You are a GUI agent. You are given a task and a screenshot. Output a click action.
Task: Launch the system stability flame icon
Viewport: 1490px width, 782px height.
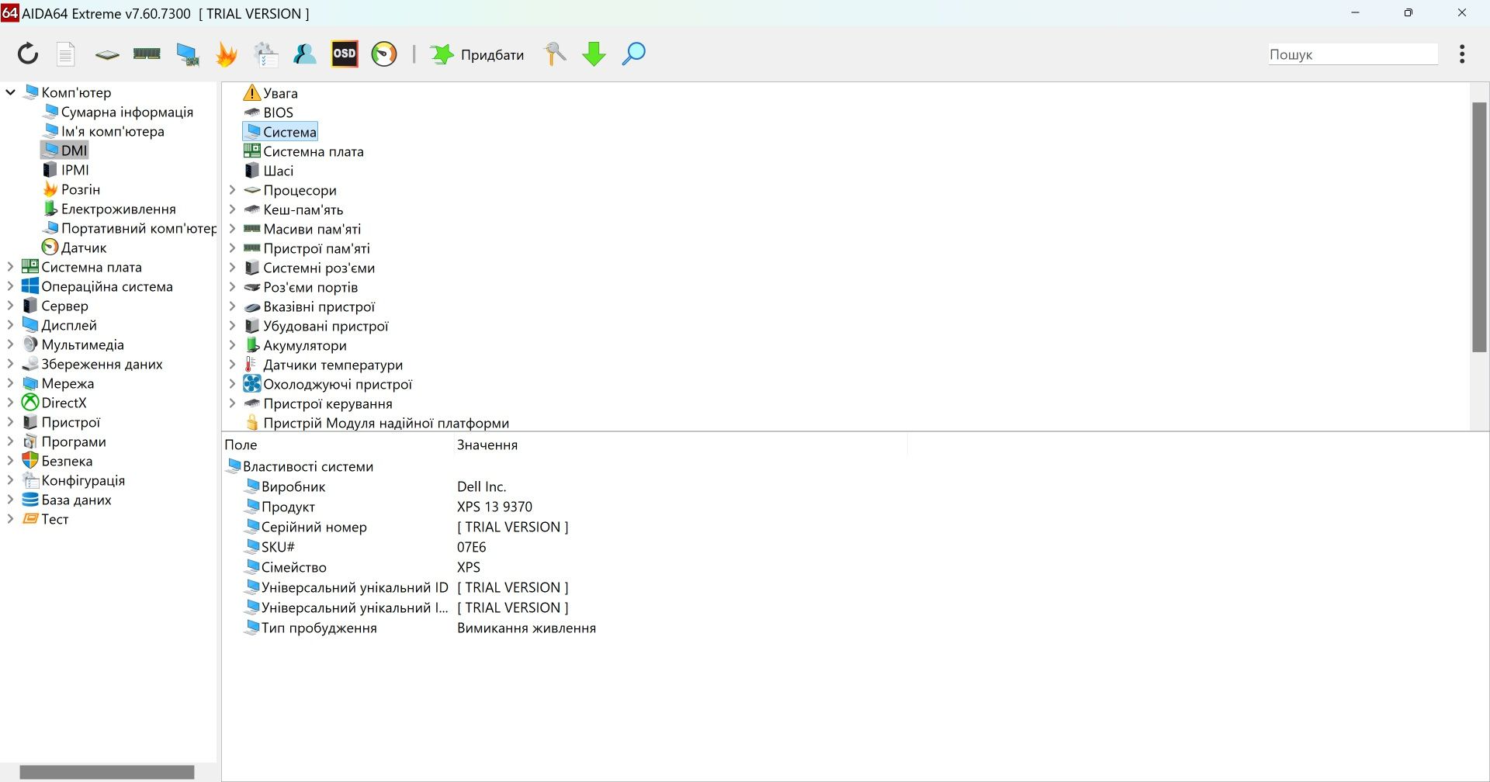(226, 54)
